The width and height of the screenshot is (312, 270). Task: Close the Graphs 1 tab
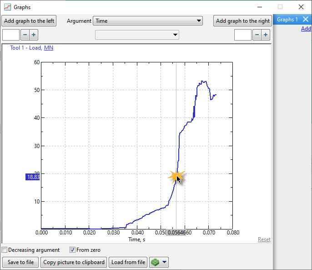[x=306, y=19]
